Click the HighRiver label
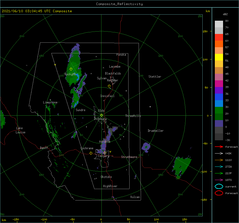The height and width of the screenshot is (223, 239). 110,186
